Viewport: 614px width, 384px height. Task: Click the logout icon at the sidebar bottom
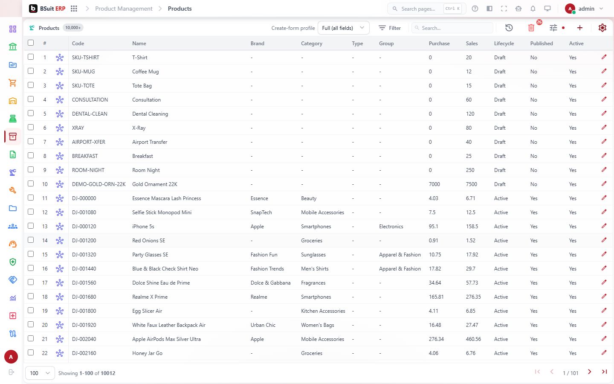(x=12, y=372)
